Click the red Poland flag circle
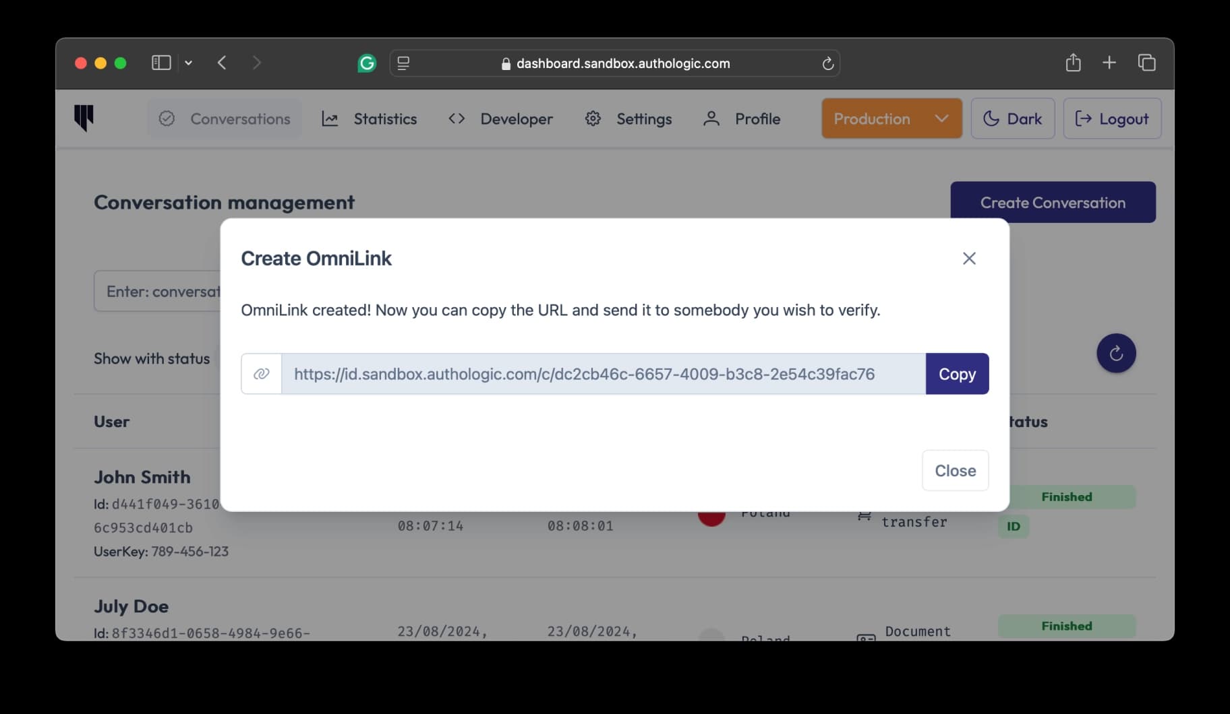This screenshot has width=1230, height=714. (x=711, y=517)
